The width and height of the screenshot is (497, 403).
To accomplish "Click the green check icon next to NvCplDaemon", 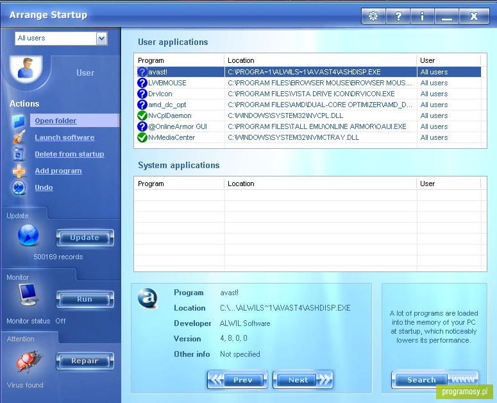I will 142,116.
